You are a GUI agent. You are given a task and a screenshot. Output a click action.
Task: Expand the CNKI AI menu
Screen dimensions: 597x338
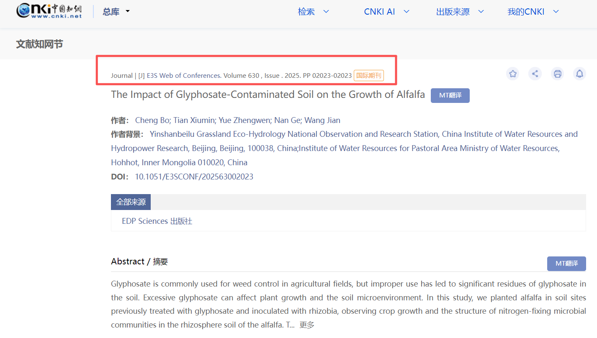click(386, 12)
